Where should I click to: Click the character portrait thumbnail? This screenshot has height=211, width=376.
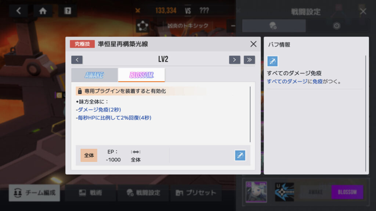tap(256, 192)
